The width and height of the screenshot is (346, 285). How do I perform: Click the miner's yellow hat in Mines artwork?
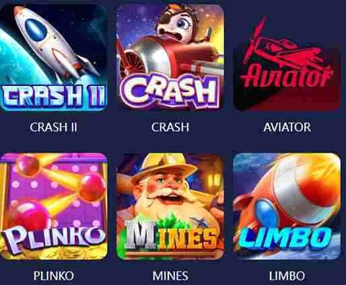[x=163, y=167]
